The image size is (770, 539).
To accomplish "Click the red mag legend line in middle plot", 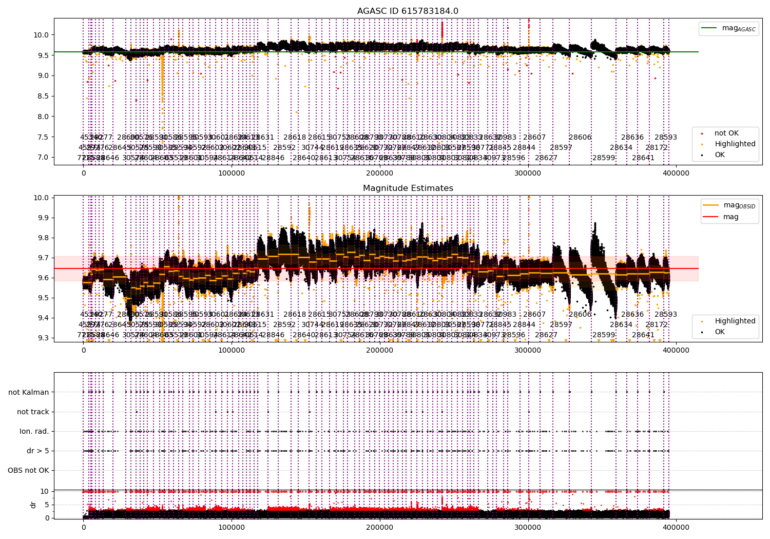I will click(x=711, y=217).
